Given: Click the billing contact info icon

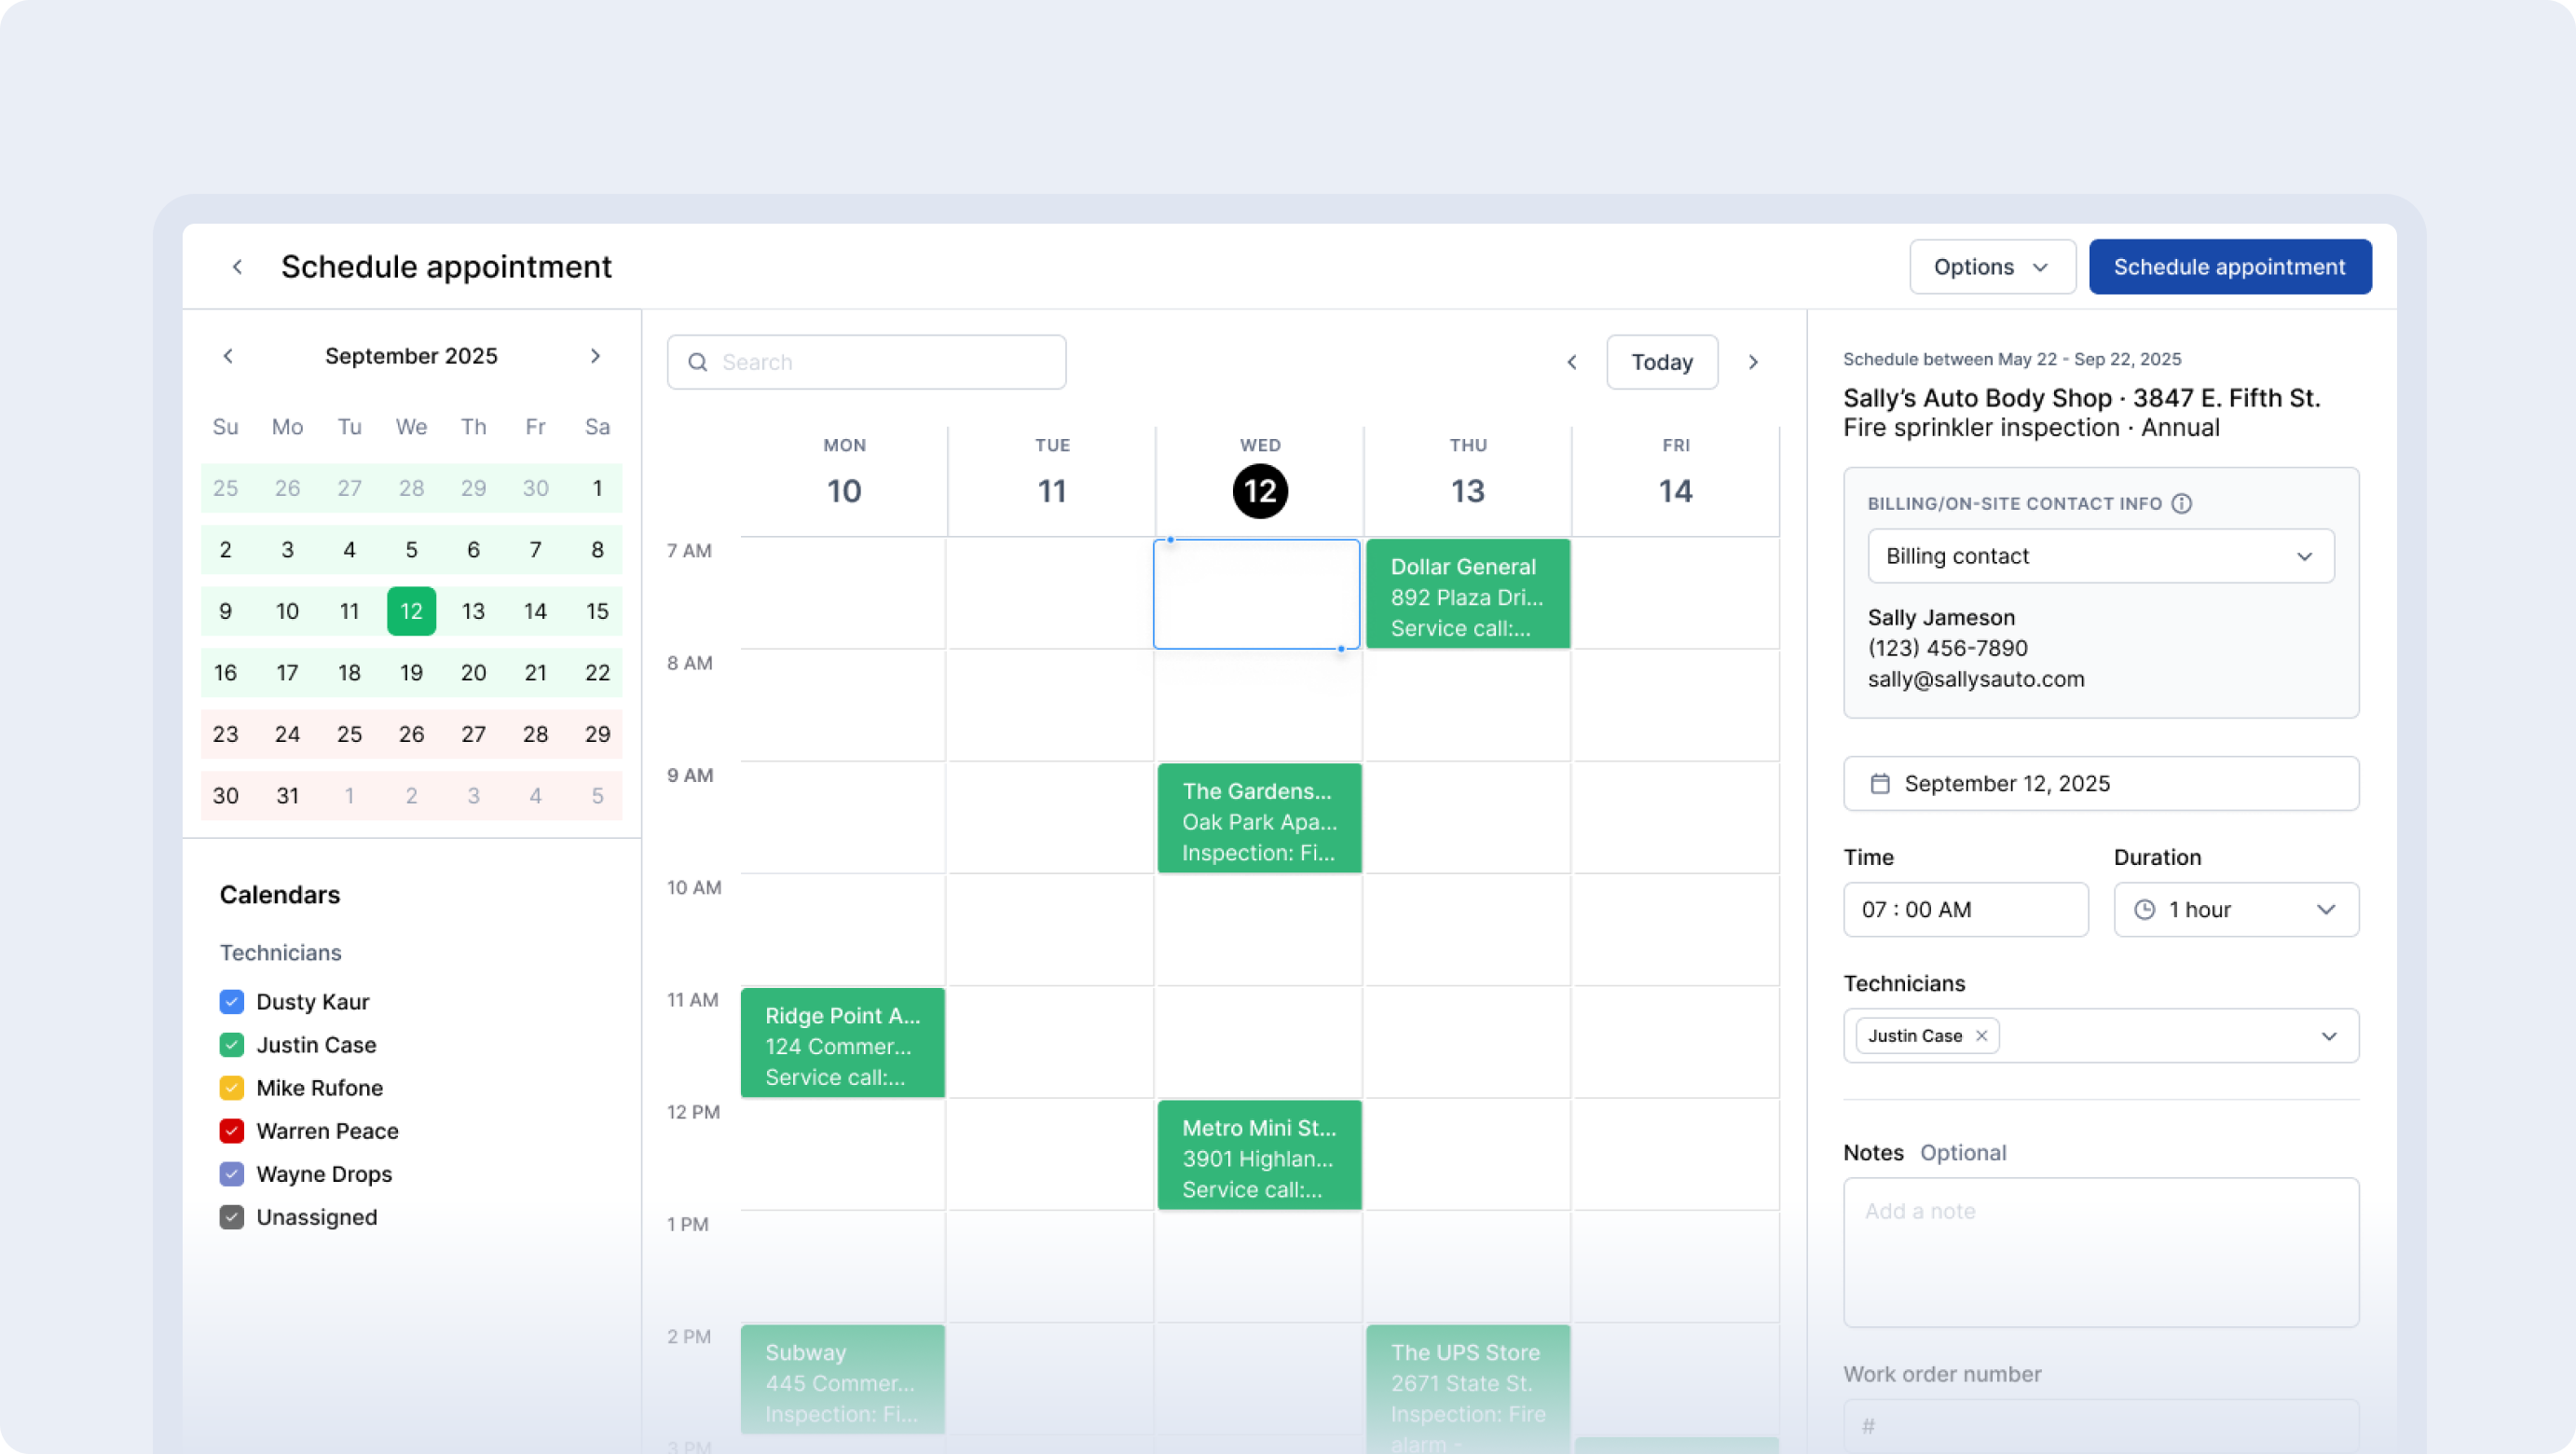Looking at the screenshot, I should coord(2182,504).
